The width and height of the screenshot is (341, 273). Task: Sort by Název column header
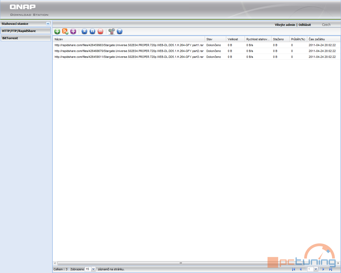[x=129, y=39]
